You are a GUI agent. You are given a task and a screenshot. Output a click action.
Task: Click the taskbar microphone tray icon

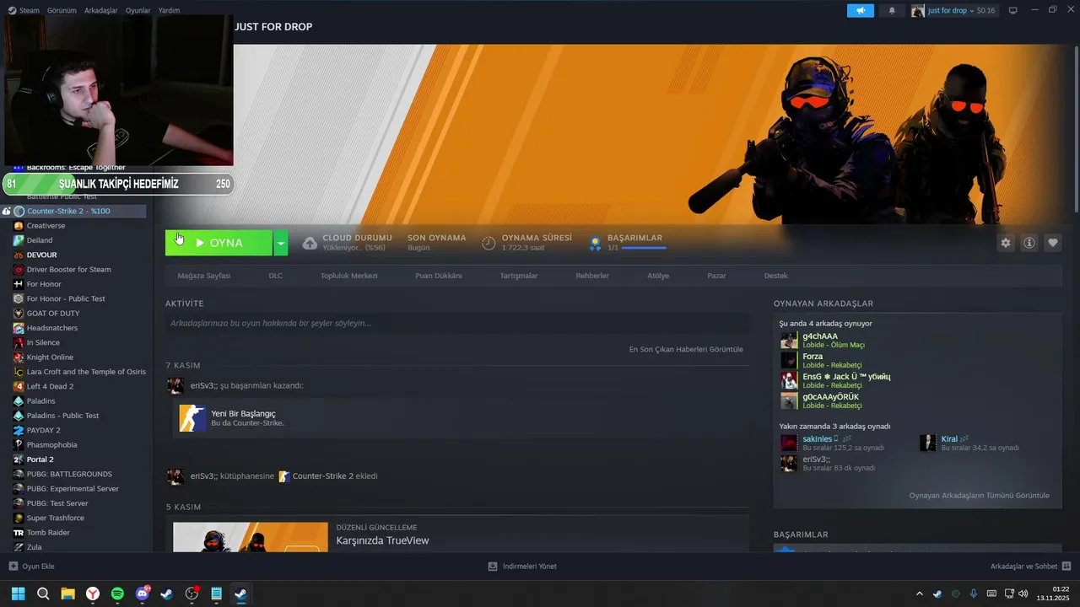[x=974, y=594]
